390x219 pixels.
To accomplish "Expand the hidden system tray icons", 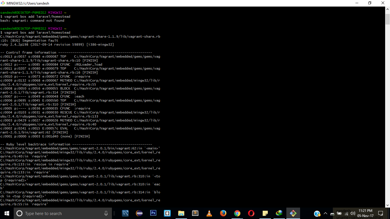I will click(325, 213).
